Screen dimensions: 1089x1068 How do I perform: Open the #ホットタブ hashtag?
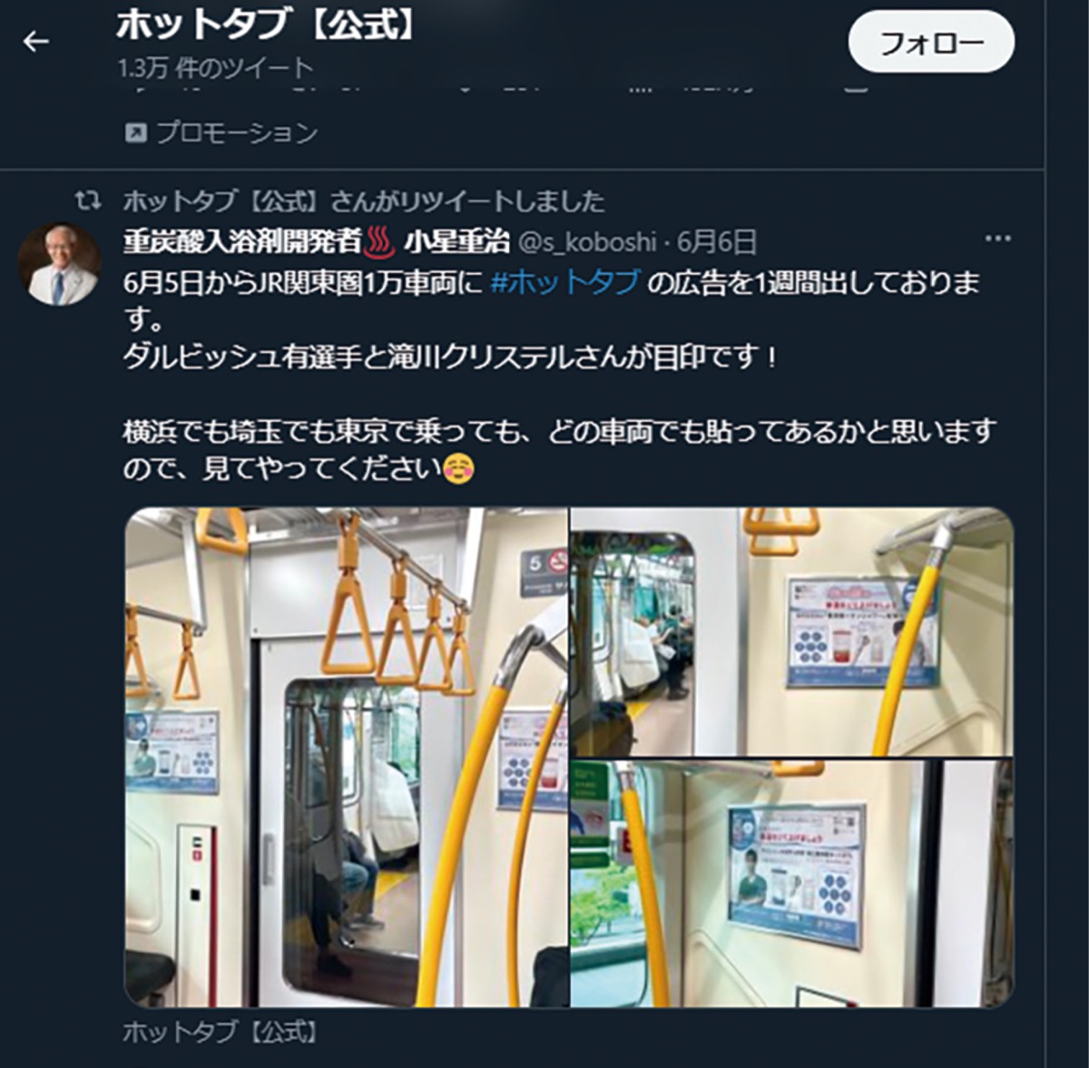pos(565,282)
